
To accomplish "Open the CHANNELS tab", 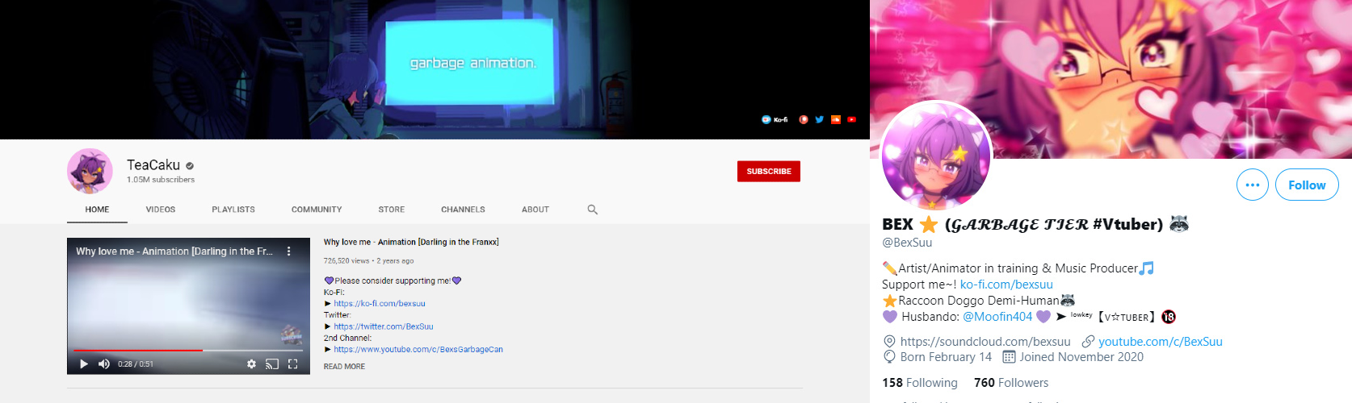I will click(x=463, y=210).
